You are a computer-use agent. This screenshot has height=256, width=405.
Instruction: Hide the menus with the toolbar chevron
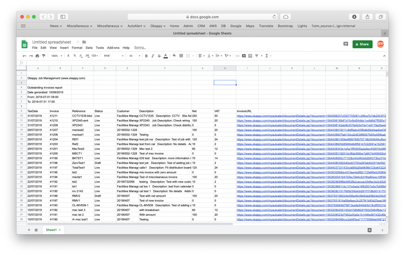point(384,56)
